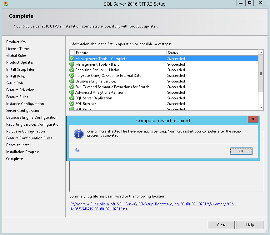This screenshot has height=235, width=270.
Task: Click Feature Selection step in sidebar
Action: point(20,90)
